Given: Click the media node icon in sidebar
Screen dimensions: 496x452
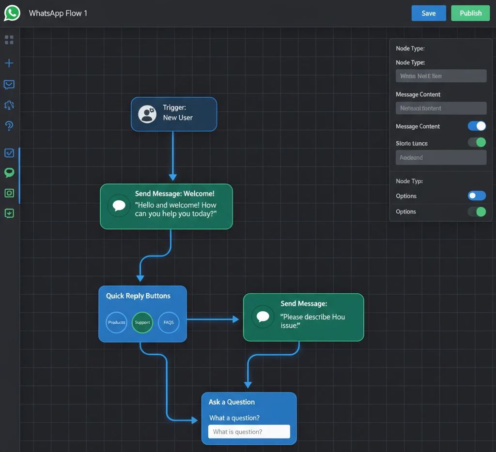Looking at the screenshot, I should point(9,193).
